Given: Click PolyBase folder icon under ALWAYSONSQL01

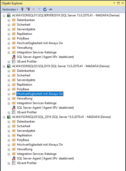Looking at the screenshot, I should click(x=14, y=38).
